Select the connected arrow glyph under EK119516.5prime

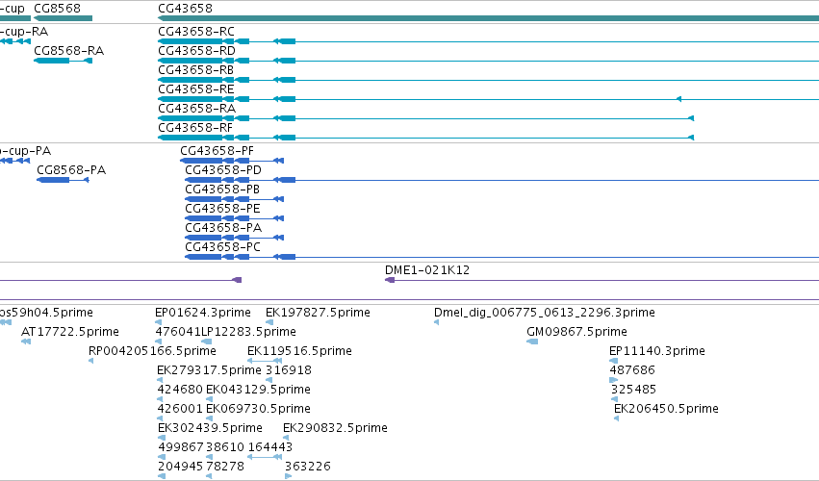click(265, 361)
